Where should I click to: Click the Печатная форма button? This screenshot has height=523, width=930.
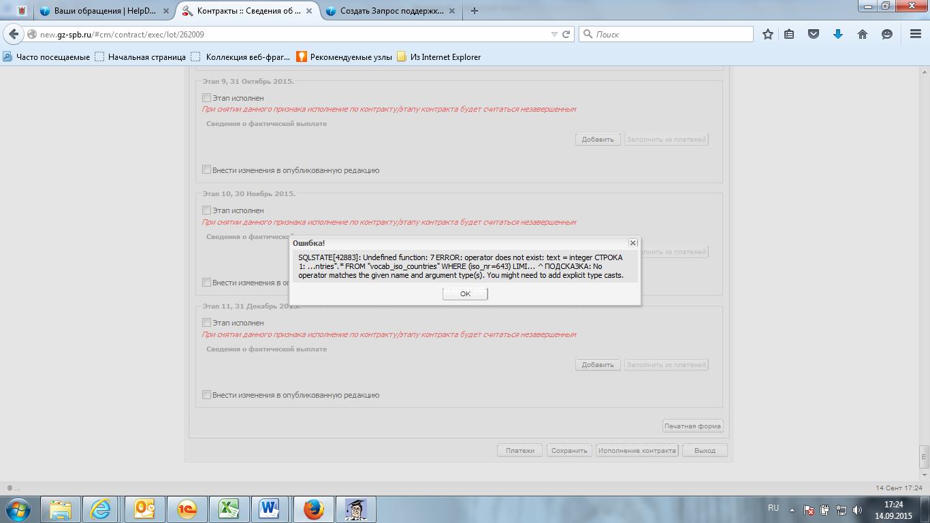coord(692,426)
